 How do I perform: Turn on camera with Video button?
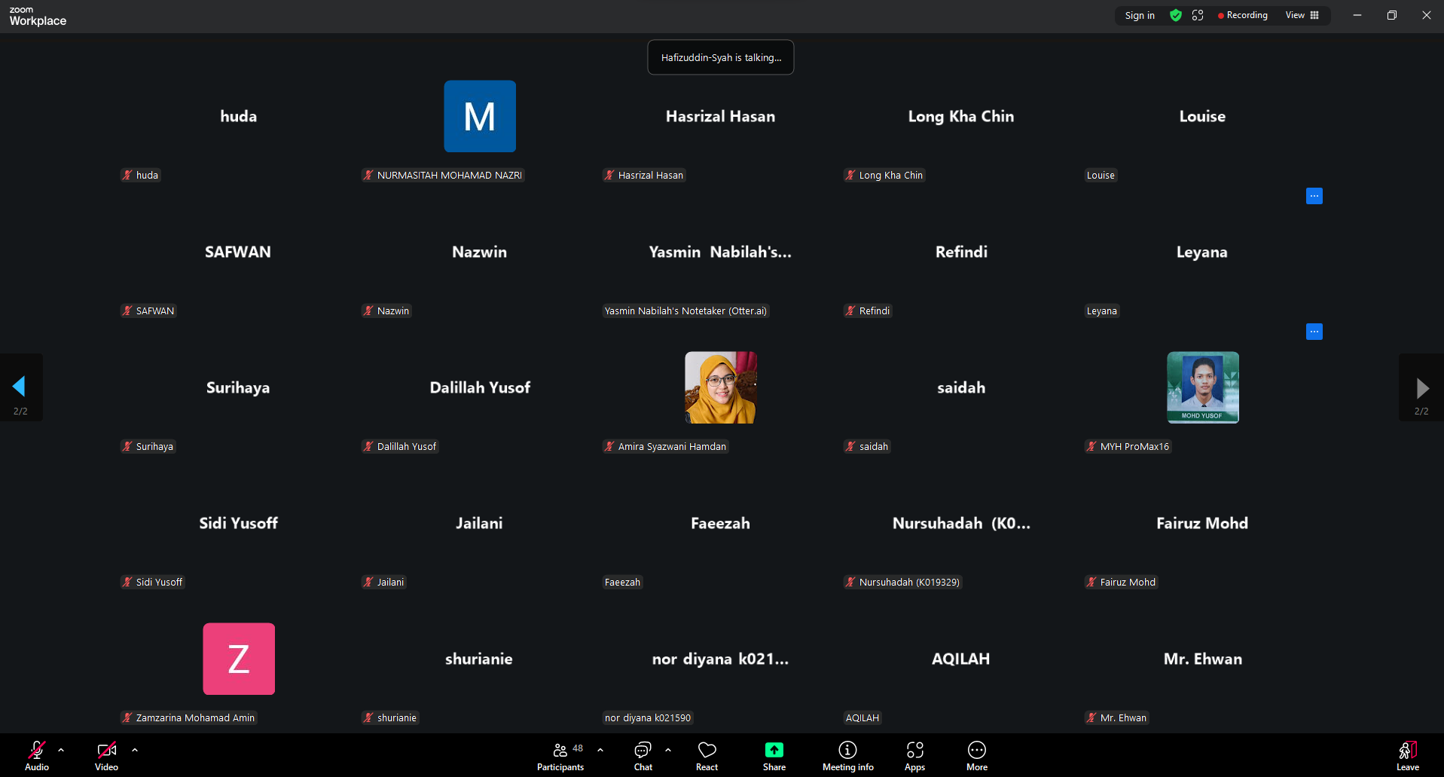coord(106,756)
